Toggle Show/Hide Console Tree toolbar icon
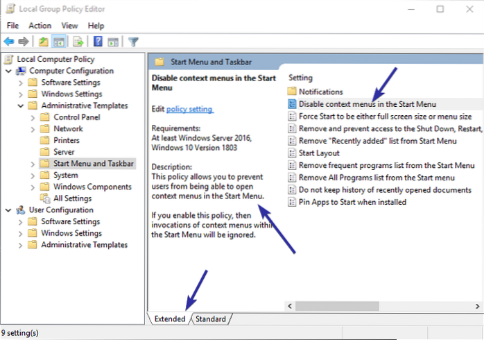 click(x=58, y=42)
